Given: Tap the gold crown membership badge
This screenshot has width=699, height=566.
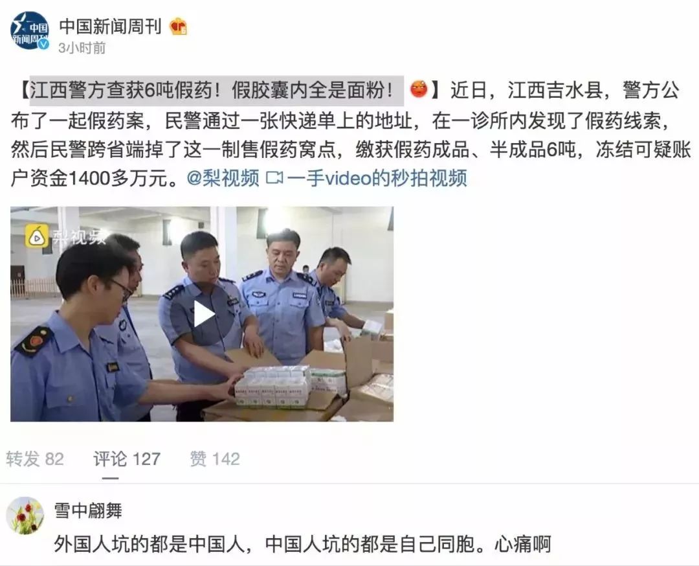Looking at the screenshot, I should [179, 27].
